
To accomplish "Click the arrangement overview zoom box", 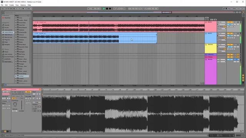I will (x=167, y=12).
